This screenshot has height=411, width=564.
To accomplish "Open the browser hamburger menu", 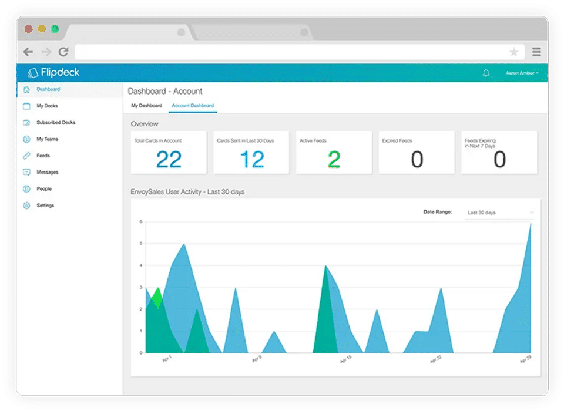I will (x=536, y=52).
